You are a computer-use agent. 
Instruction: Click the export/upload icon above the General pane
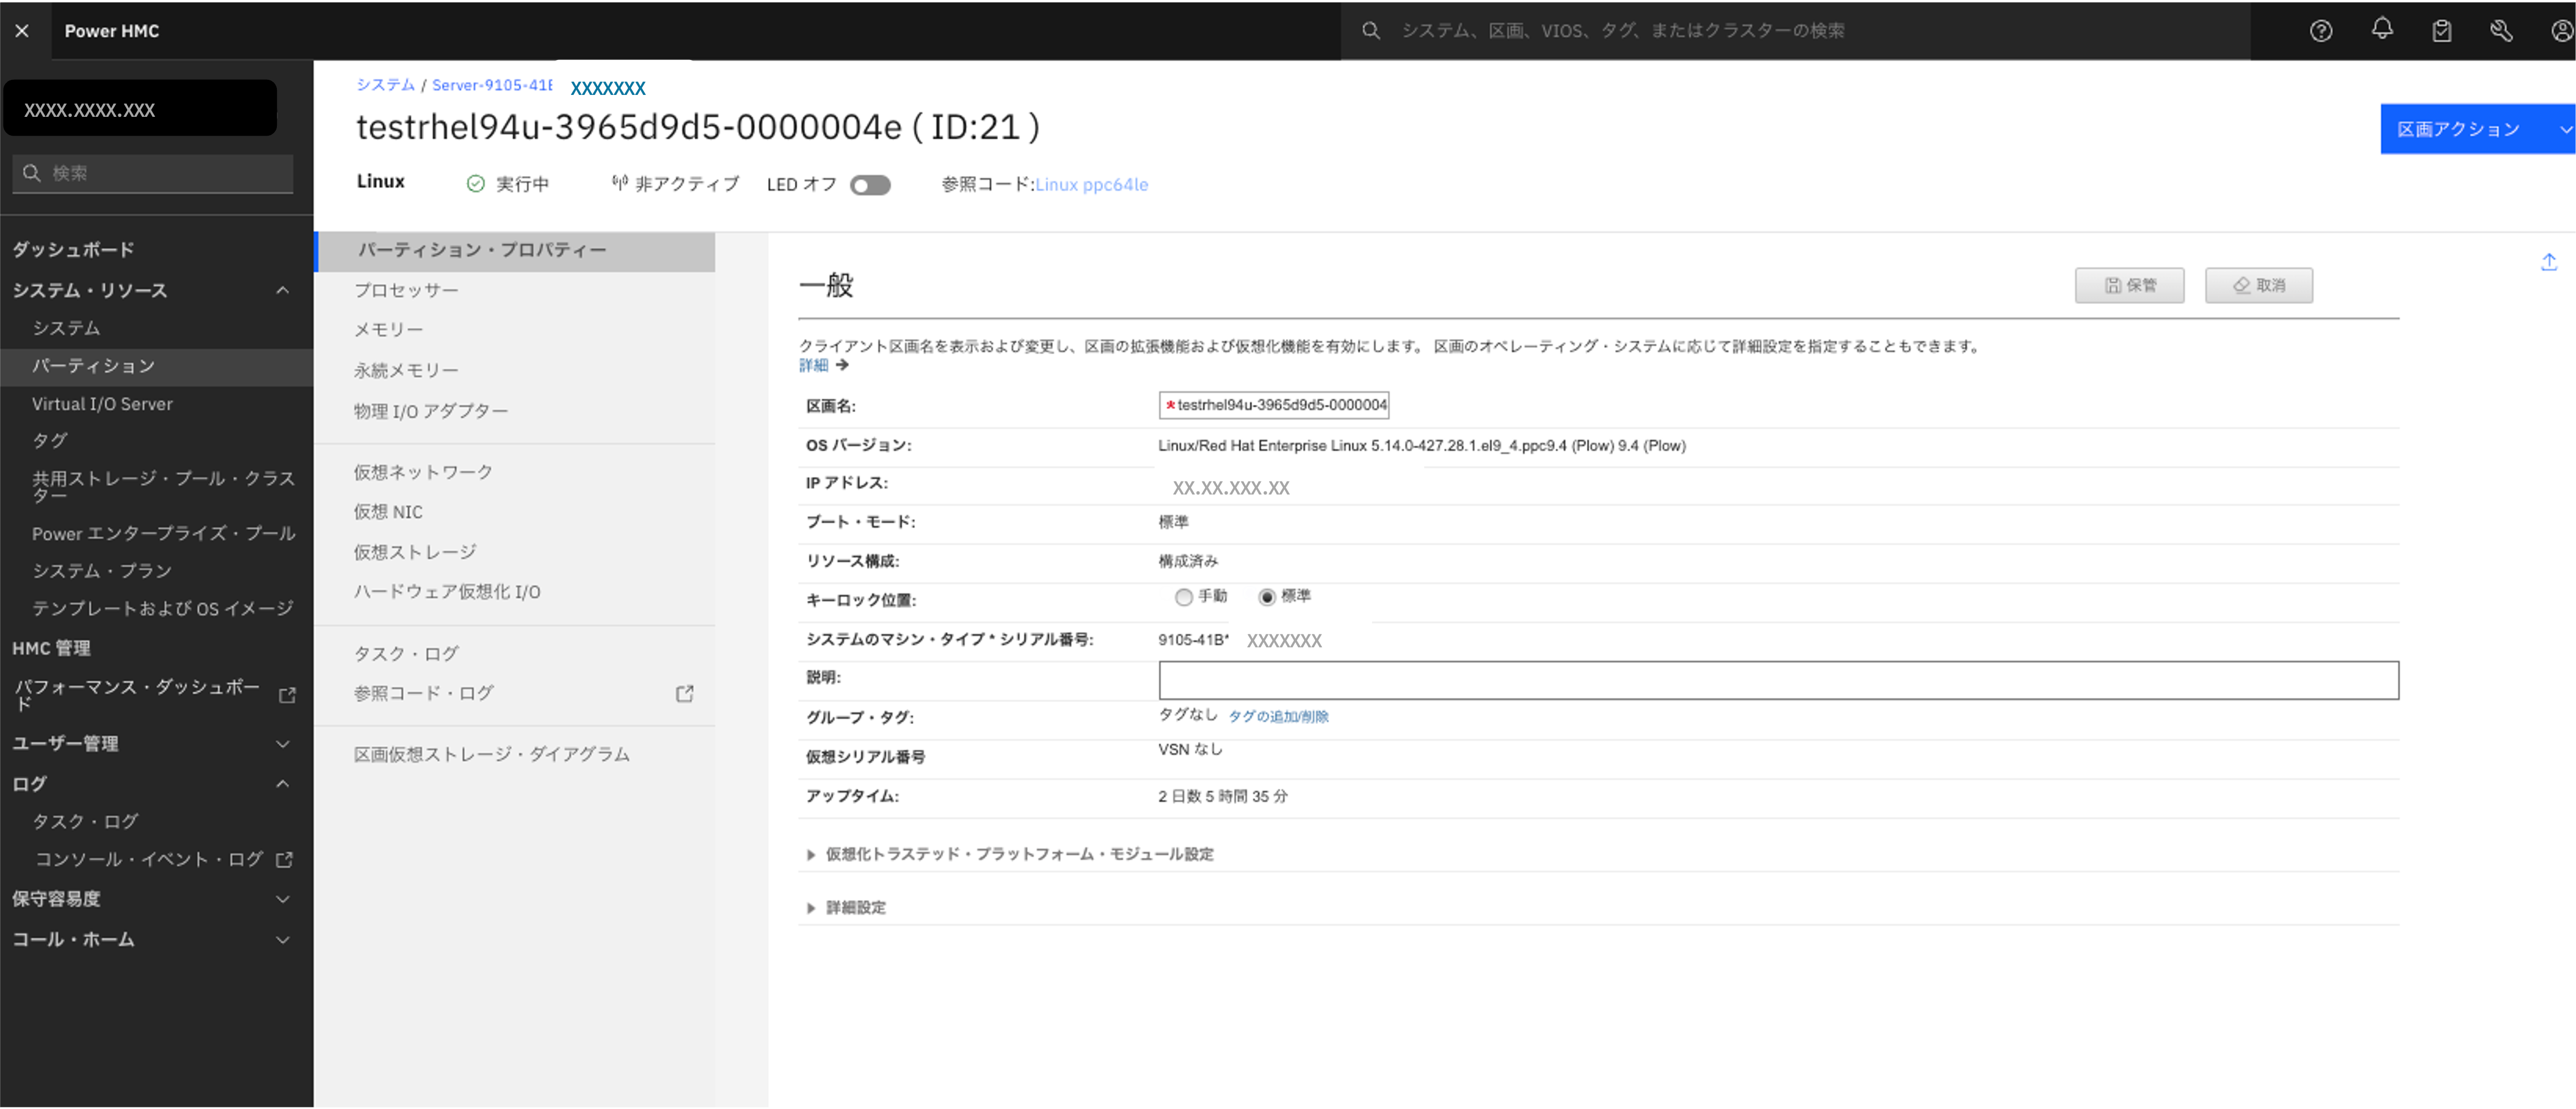click(2548, 261)
